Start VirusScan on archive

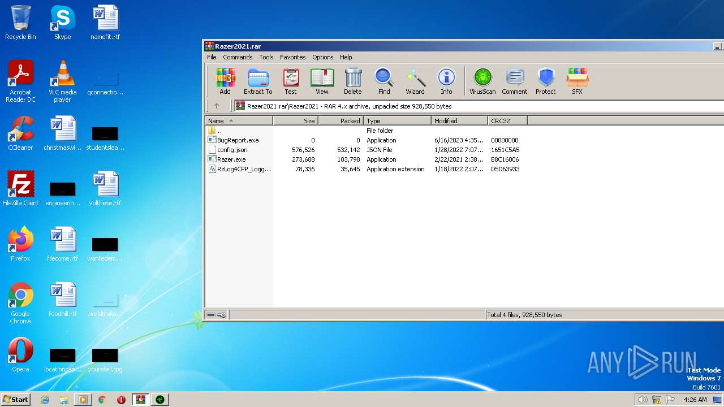pyautogui.click(x=482, y=81)
